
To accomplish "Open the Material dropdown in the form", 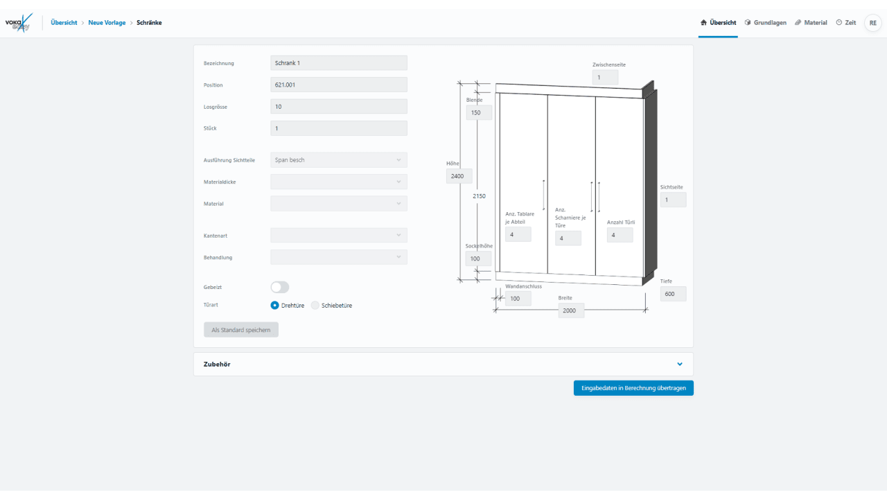I will [x=339, y=204].
